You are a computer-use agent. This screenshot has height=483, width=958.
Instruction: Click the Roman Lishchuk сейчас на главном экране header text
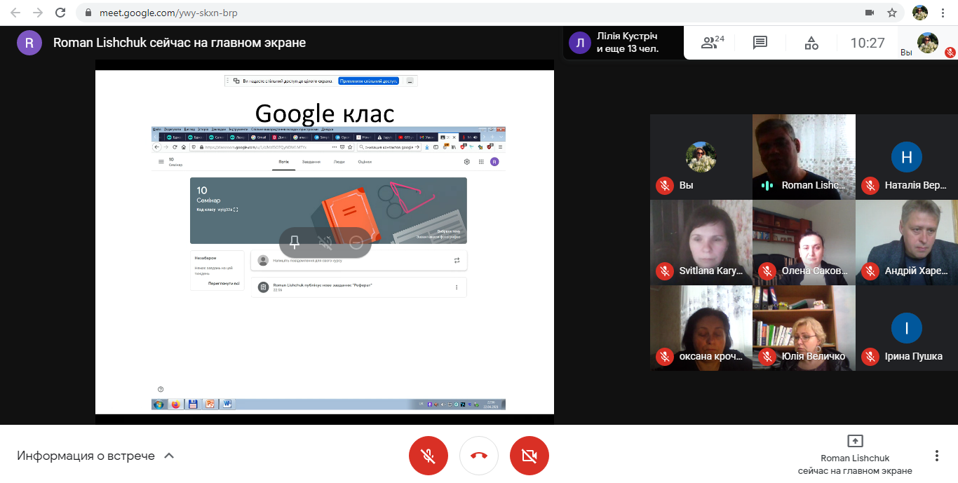click(180, 43)
